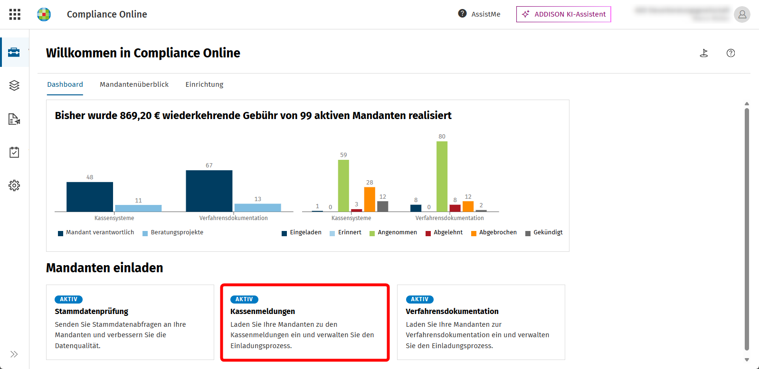
Task: Open the checklist clipboard sidebar icon
Action: tap(14, 152)
